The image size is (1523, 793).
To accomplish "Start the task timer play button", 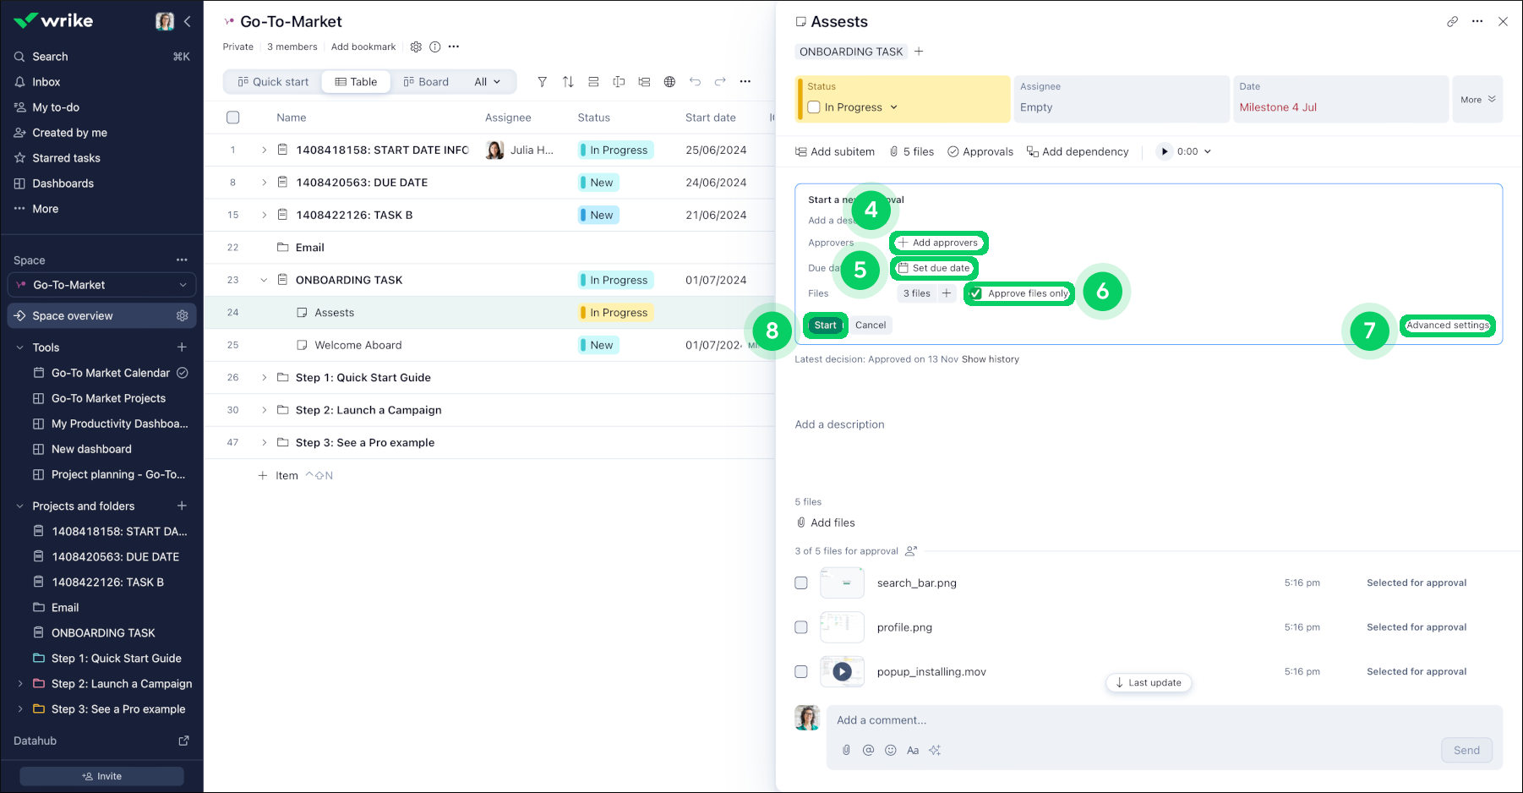I will coord(1165,151).
